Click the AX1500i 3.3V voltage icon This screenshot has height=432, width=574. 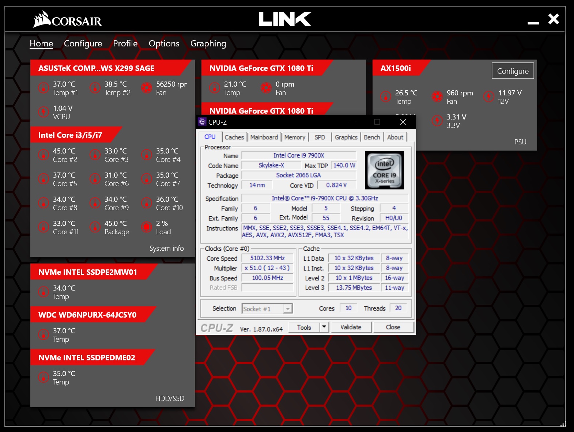pyautogui.click(x=437, y=121)
